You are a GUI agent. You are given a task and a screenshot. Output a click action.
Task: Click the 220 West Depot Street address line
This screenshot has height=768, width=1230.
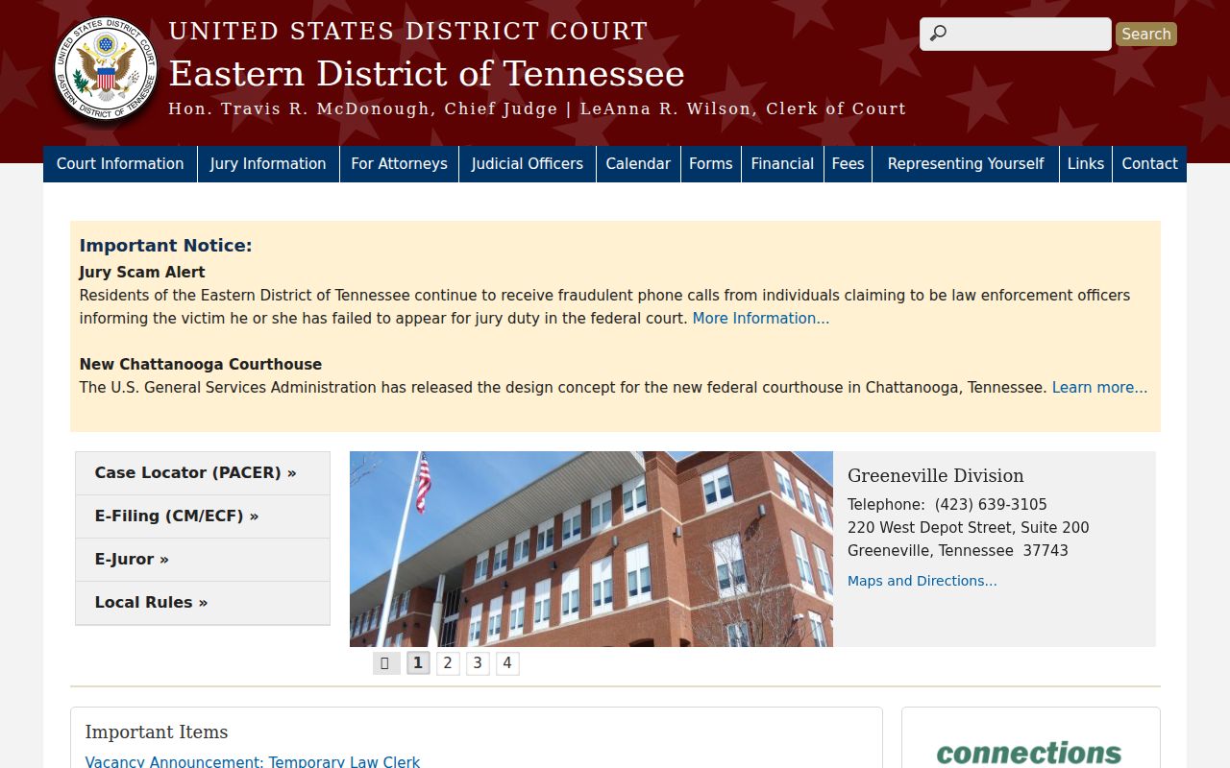[969, 528]
